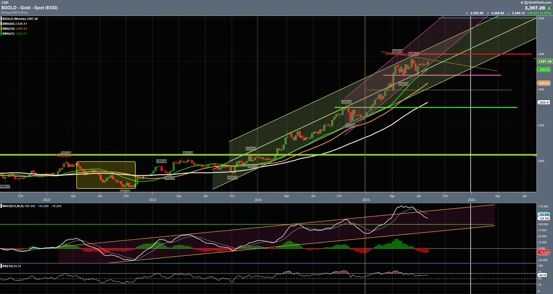The height and width of the screenshot is (294, 553).
Task: Select the SMA(34) legend entry
Action: tap(14, 29)
